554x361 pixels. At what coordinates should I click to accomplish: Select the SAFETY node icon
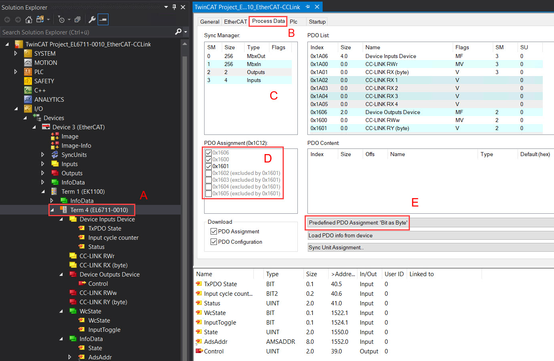pos(28,81)
